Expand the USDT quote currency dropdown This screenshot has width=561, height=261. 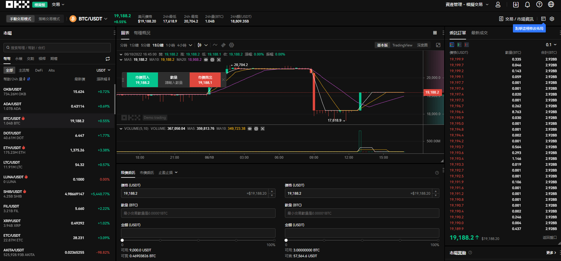pyautogui.click(x=103, y=70)
